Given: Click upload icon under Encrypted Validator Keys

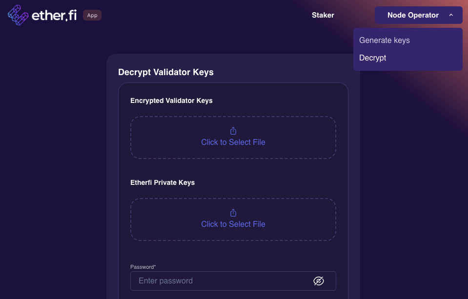Looking at the screenshot, I should (x=233, y=131).
